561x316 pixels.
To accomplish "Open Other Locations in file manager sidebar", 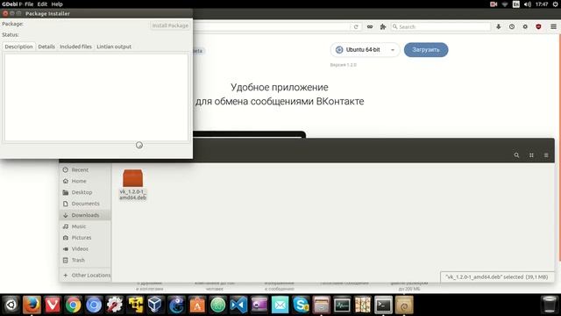I will point(85,275).
